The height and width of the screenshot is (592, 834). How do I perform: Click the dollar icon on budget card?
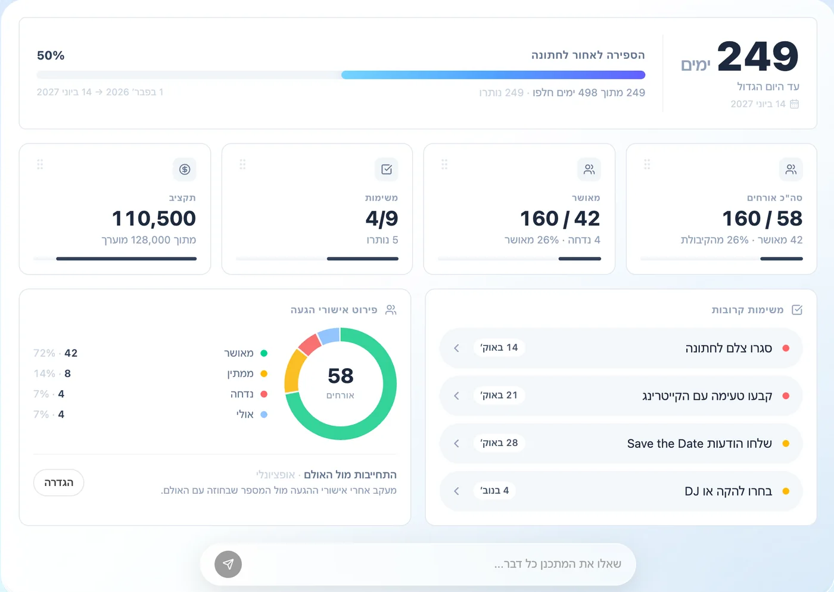point(185,169)
